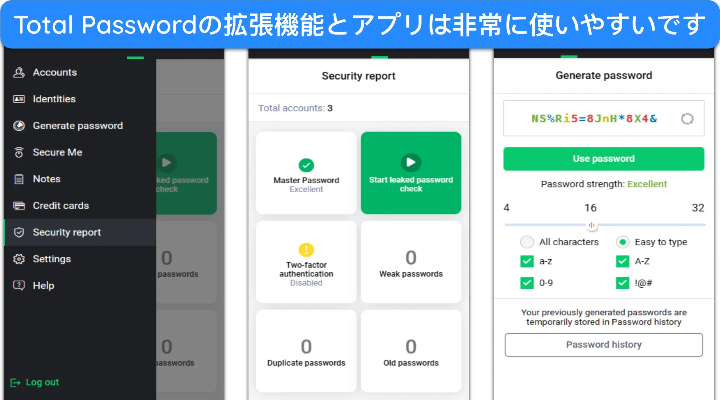Click minimum length label 4
Screen dimensions: 720x400
point(507,208)
